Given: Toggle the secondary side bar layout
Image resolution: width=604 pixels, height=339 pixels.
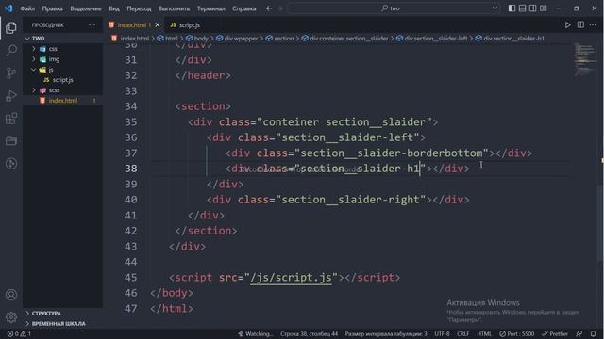Looking at the screenshot, I should pos(532,8).
